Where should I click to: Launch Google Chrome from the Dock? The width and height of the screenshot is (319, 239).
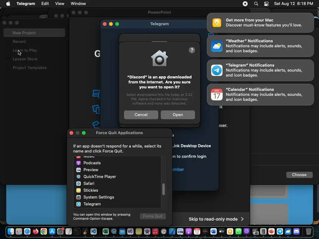pyautogui.click(x=44, y=231)
